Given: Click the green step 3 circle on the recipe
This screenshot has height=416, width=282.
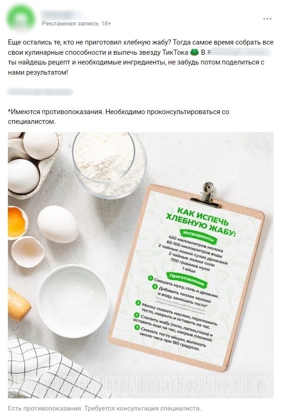Looking at the screenshot, I should [x=138, y=303].
